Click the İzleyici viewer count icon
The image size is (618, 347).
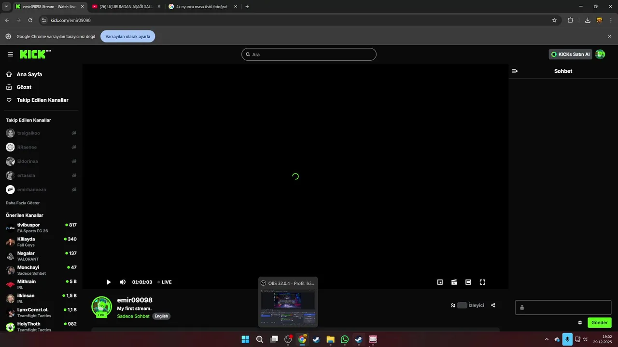tap(453, 305)
